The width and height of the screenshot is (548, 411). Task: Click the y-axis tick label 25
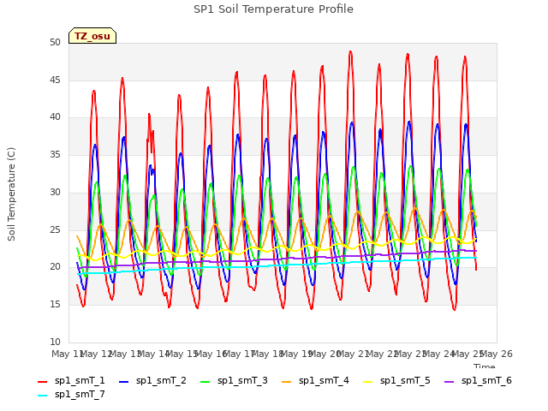(x=55, y=229)
